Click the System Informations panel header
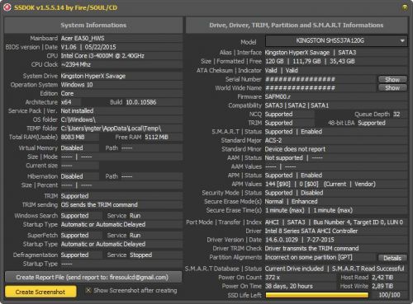 click(93, 26)
